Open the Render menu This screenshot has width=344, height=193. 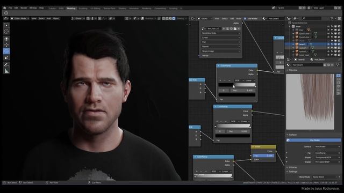24,8
